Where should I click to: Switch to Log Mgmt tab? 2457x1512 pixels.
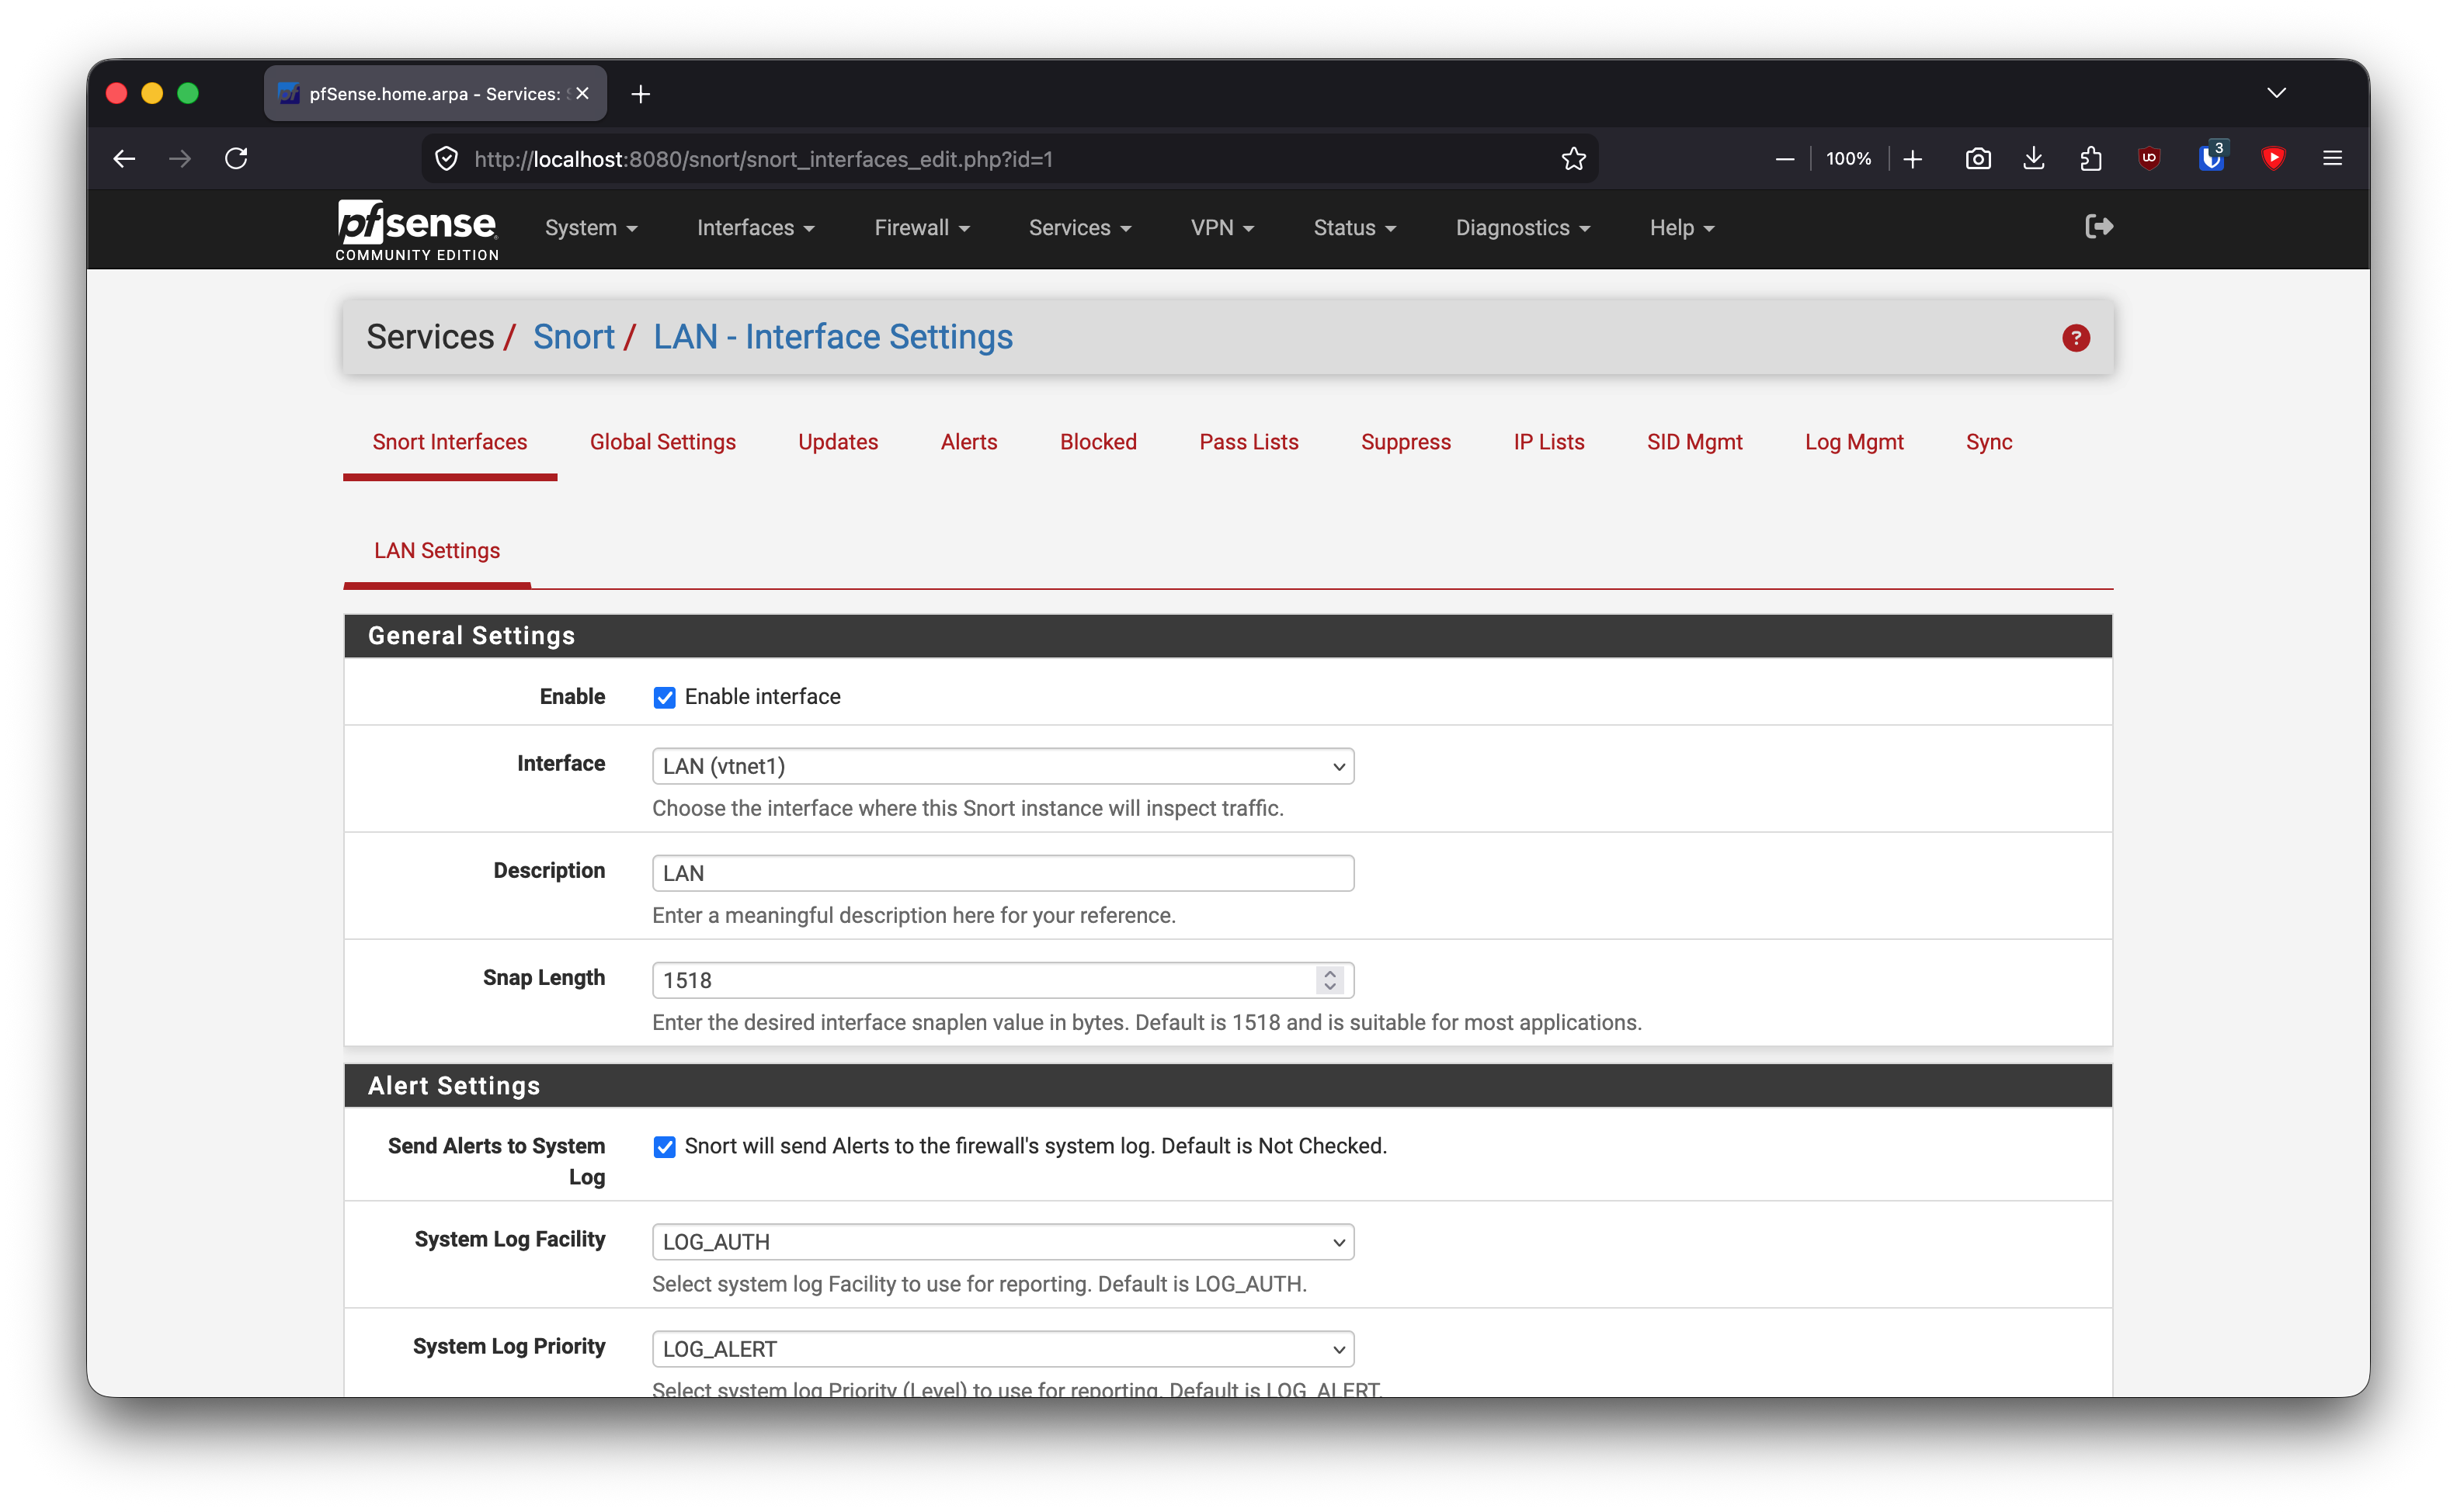1854,443
